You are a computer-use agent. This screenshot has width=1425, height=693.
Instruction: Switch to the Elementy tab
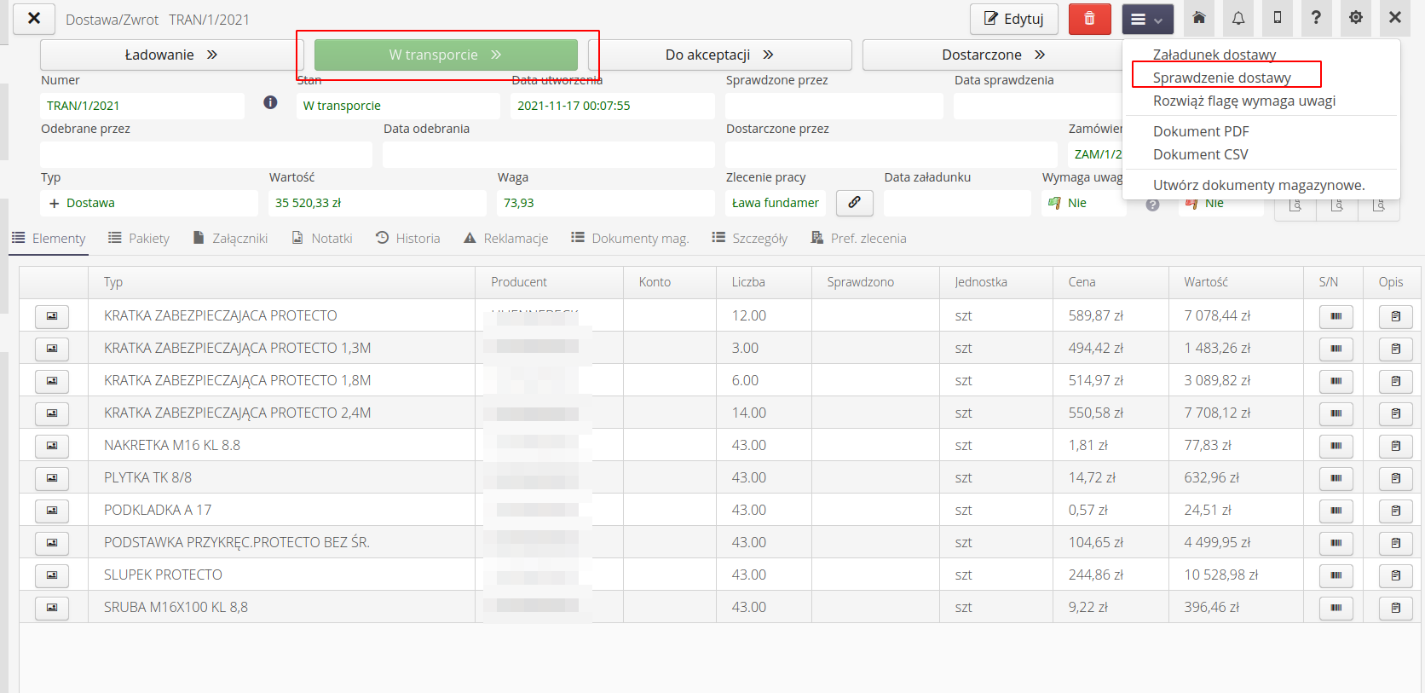[49, 239]
